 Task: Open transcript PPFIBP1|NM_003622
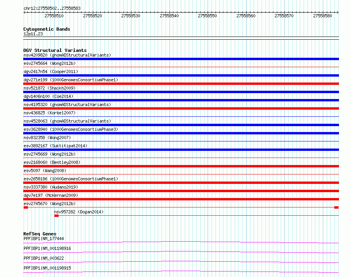[44, 258]
